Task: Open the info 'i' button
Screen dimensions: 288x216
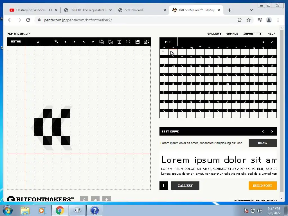Action: pyautogui.click(x=163, y=186)
